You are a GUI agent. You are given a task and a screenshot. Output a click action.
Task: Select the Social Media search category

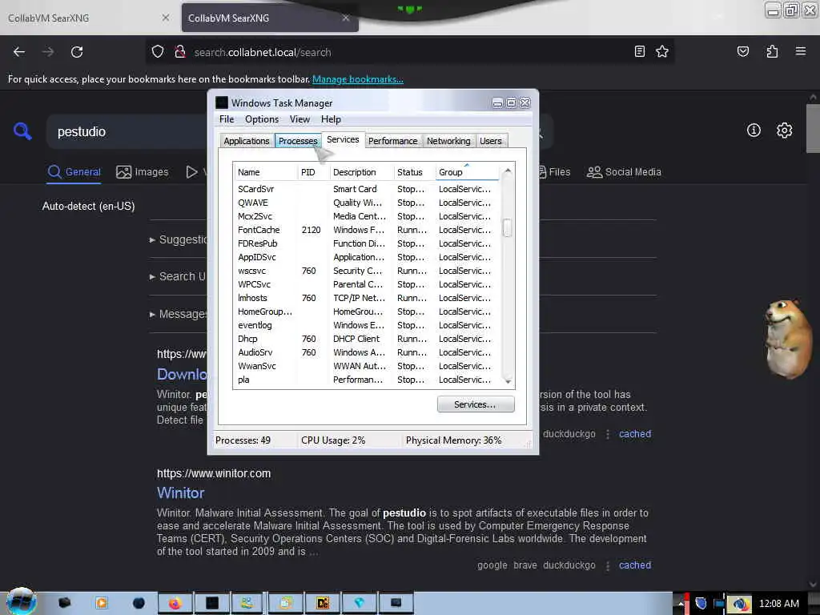click(624, 172)
